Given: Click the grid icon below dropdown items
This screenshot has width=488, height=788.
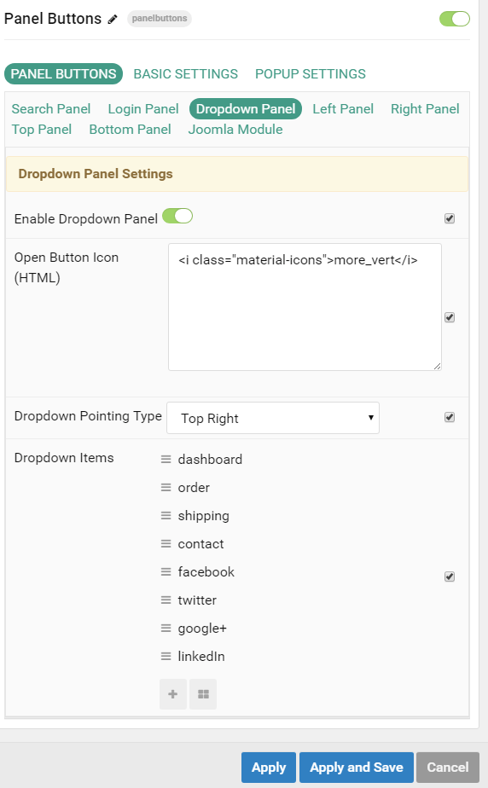Looking at the screenshot, I should tap(203, 694).
